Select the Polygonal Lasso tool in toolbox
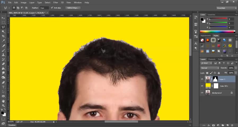 point(3,27)
